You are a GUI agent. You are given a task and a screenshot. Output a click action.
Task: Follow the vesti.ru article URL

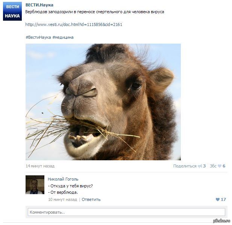74,24
